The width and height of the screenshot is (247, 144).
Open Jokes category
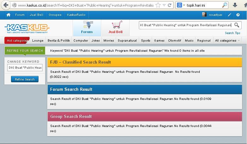click(x=96, y=41)
